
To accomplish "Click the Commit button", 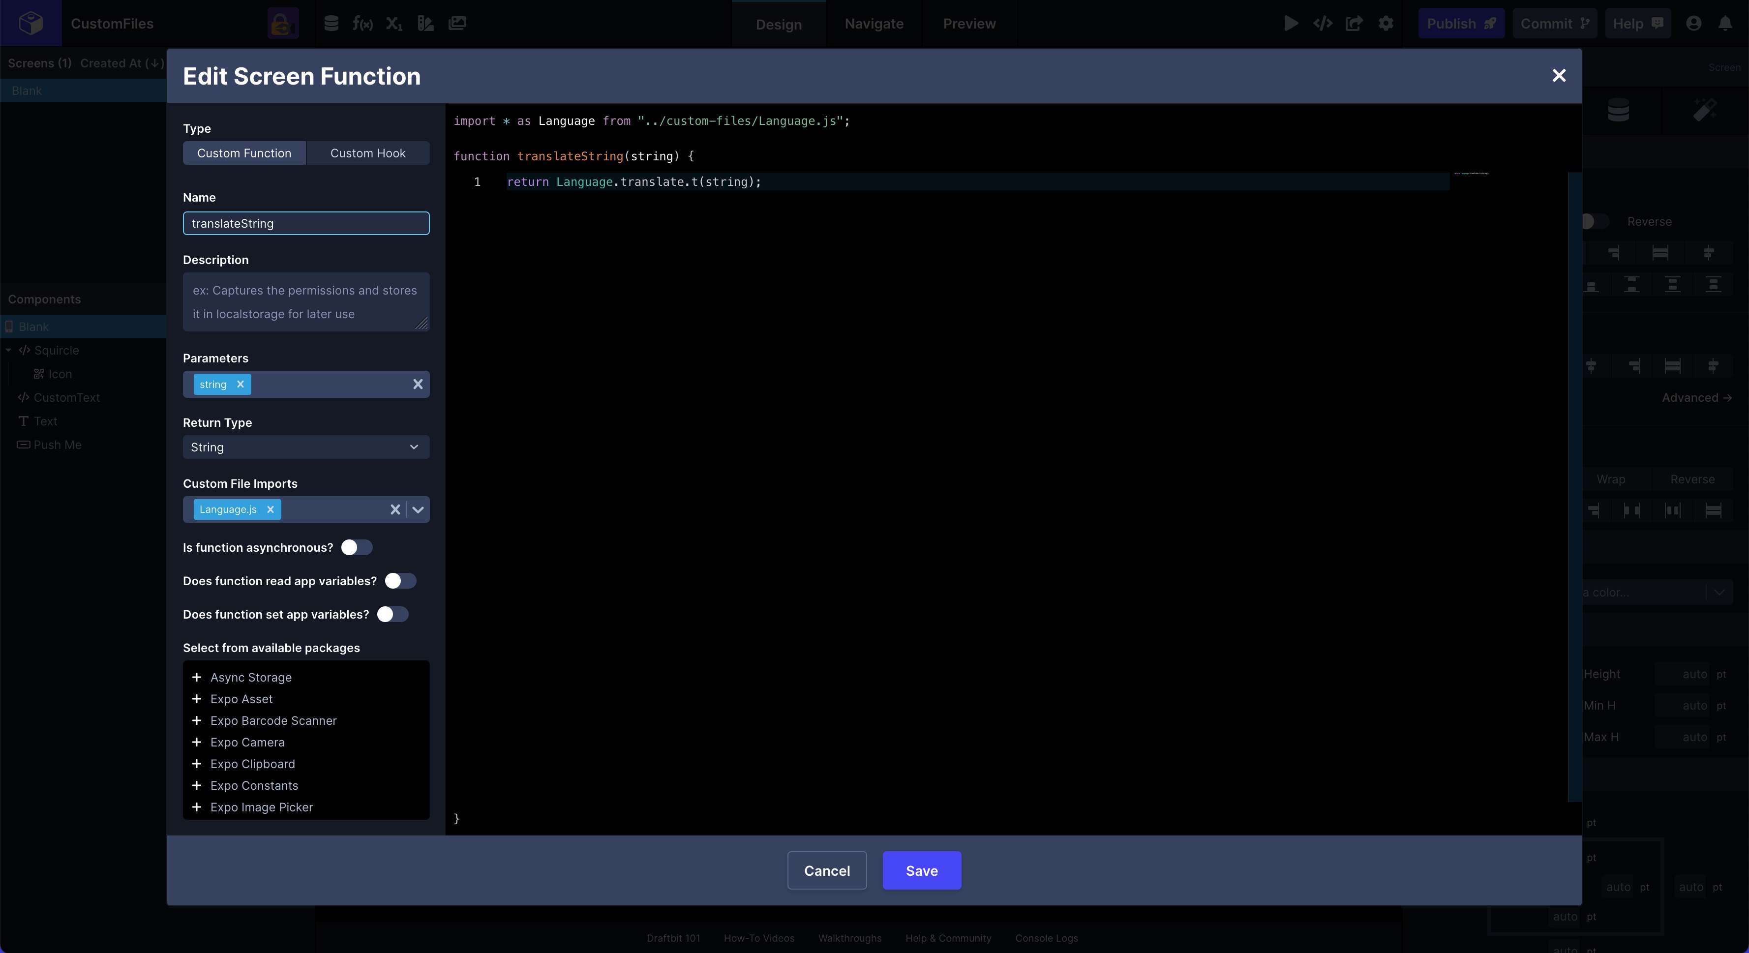I will (1555, 24).
